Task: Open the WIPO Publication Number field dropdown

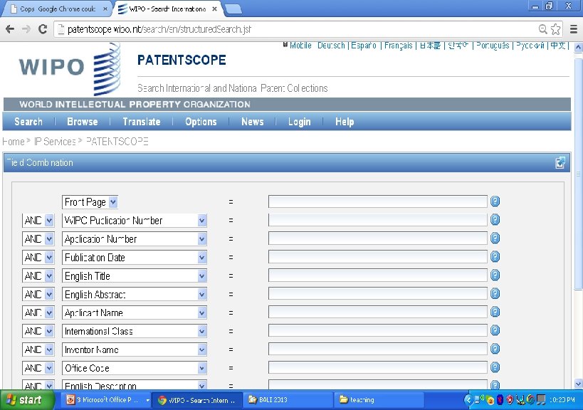Action: tap(135, 221)
